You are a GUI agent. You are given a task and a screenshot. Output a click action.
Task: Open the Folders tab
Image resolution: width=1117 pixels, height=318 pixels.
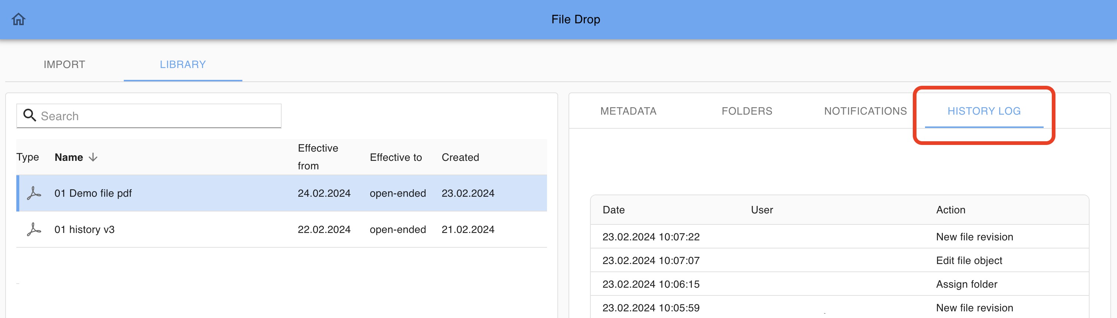pyautogui.click(x=747, y=111)
